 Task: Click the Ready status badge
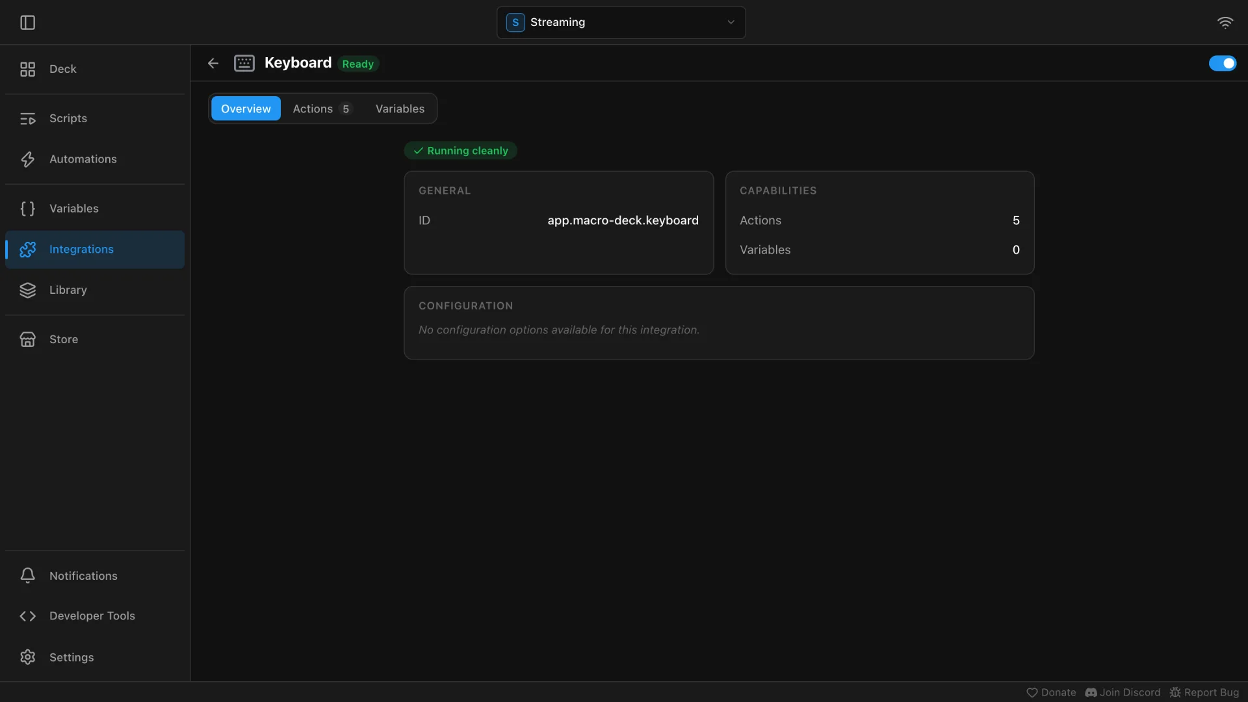(x=358, y=64)
